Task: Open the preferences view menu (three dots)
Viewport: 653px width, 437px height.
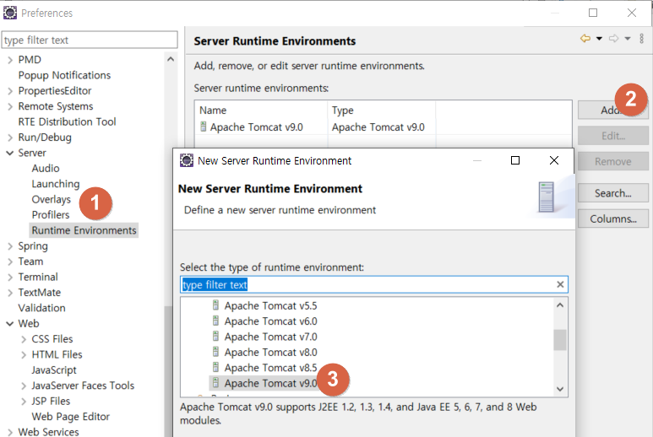Action: pyautogui.click(x=642, y=39)
